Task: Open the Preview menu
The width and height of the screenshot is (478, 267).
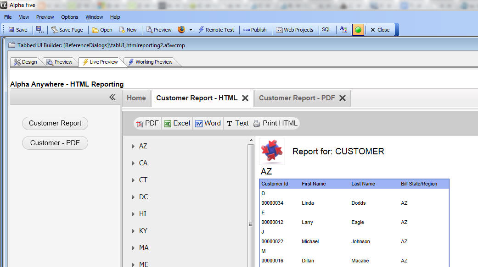Action: coord(45,17)
